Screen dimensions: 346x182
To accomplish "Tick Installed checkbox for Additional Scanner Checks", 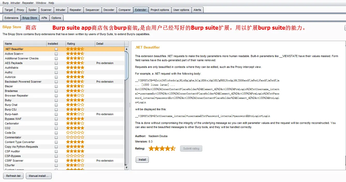I will point(56,58).
